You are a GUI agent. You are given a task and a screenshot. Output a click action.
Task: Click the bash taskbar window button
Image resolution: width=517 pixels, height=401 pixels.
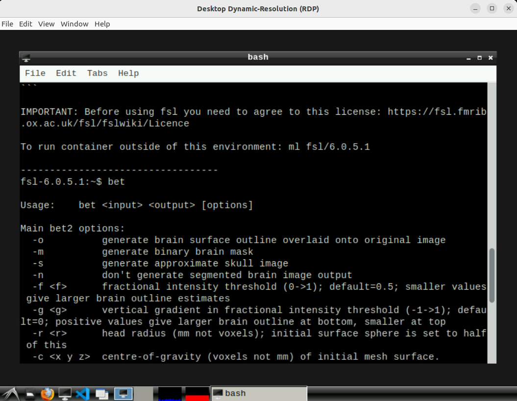click(x=258, y=393)
